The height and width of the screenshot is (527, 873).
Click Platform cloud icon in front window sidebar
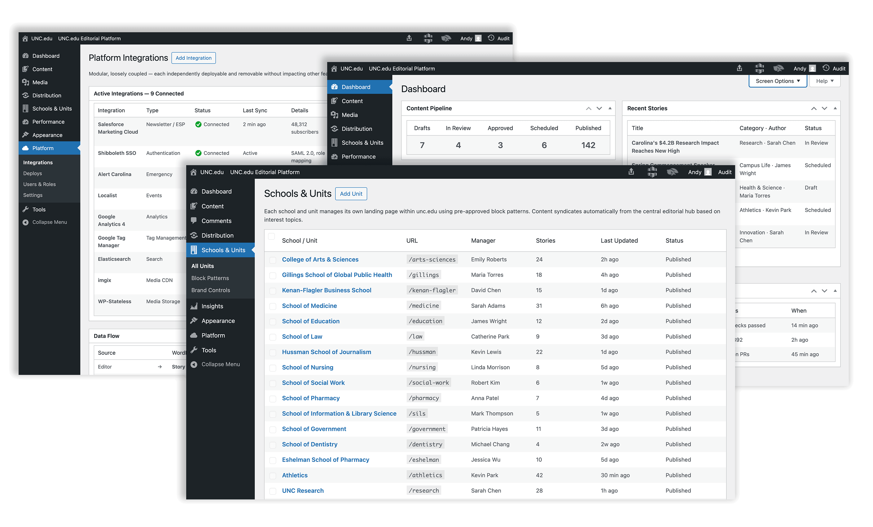pos(194,335)
